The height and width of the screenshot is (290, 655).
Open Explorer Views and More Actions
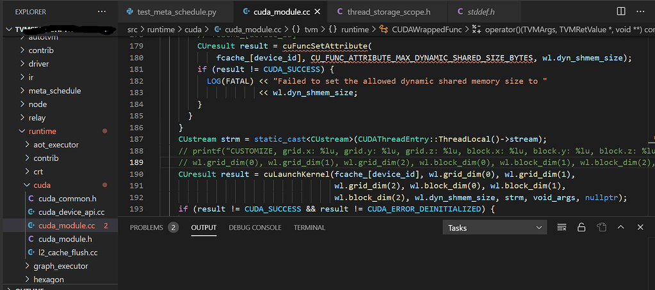(102, 11)
